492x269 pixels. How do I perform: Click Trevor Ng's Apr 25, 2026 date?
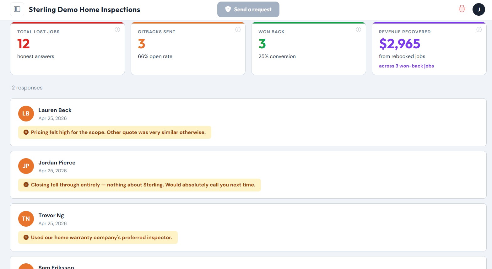pyautogui.click(x=52, y=223)
